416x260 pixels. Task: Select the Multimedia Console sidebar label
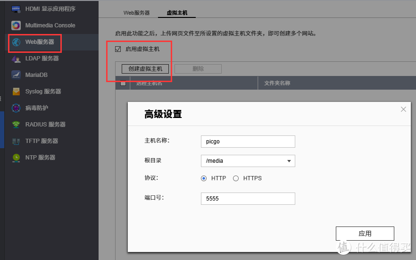(50, 25)
